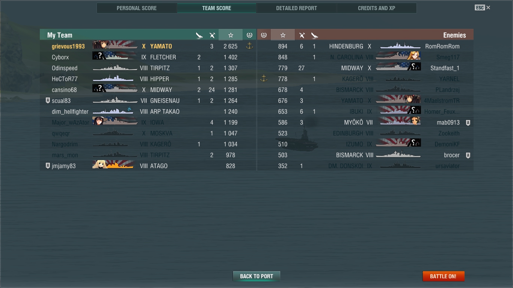Sort My Team by ships destroyed icon
This screenshot has width=513, height=288.
pos(199,35)
